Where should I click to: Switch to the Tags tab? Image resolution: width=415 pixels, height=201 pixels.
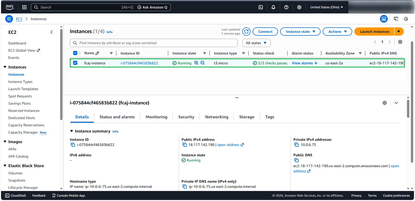pyautogui.click(x=270, y=117)
